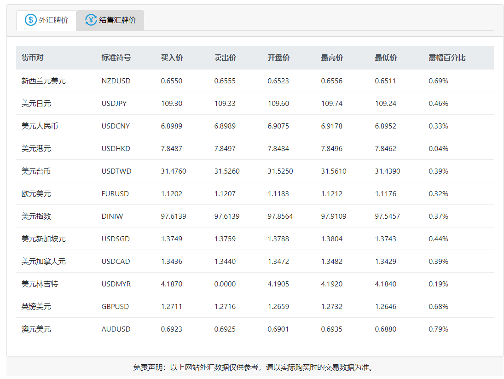Click the NZDUSD opening price 0.6523
Screen dimensions: 504x379
click(278, 81)
